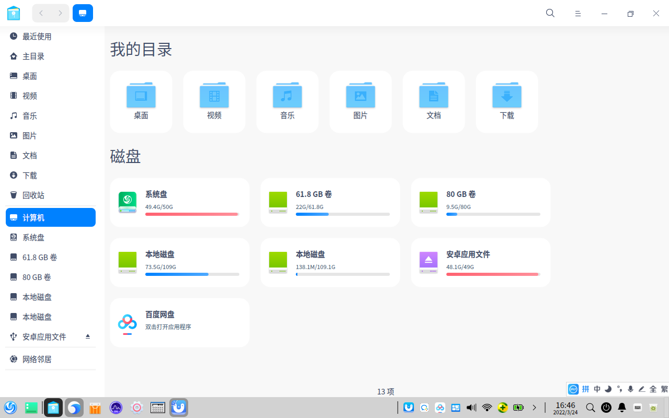Image resolution: width=669 pixels, height=418 pixels.
Task: Select the 系统盘 disk icon in 磁盘 section
Action: [x=128, y=202]
